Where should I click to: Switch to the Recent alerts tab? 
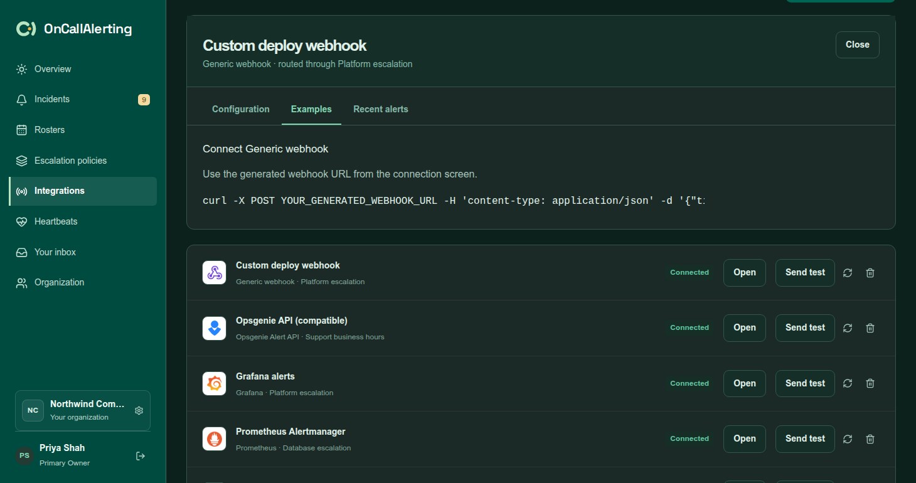point(381,109)
